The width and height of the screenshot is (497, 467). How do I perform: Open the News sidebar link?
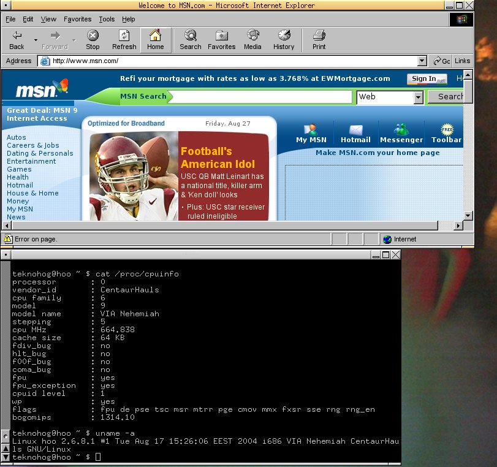point(16,217)
